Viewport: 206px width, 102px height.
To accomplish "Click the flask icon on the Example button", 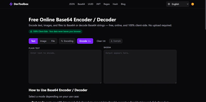I will (x=112, y=41).
